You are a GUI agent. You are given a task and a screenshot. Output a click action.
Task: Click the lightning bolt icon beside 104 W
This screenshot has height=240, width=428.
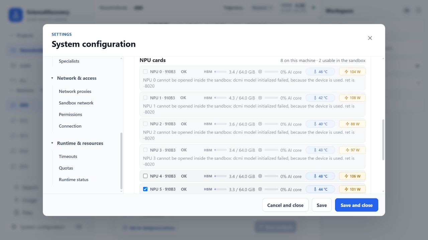pyautogui.click(x=346, y=72)
